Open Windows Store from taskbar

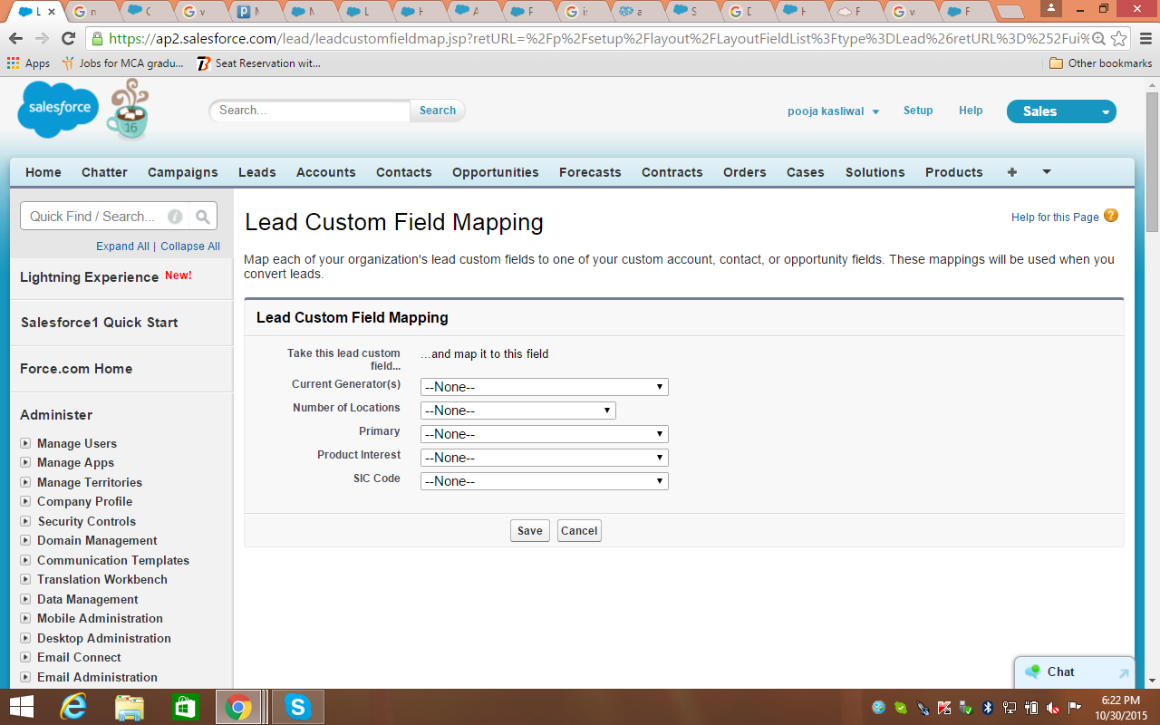pos(185,707)
